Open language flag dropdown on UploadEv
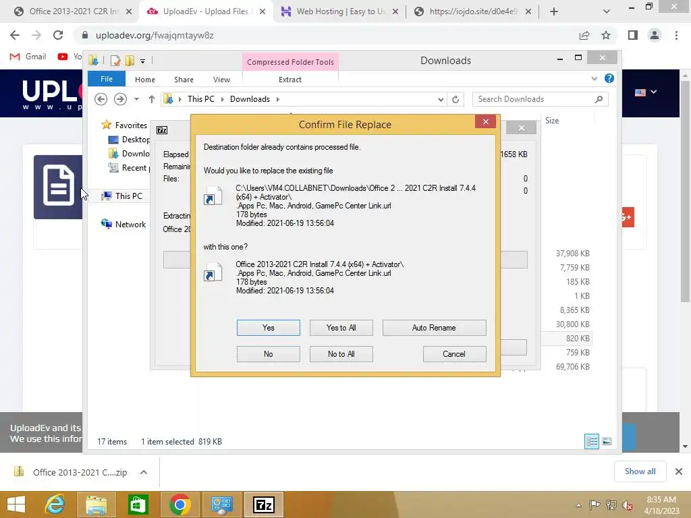691x518 pixels. [646, 92]
